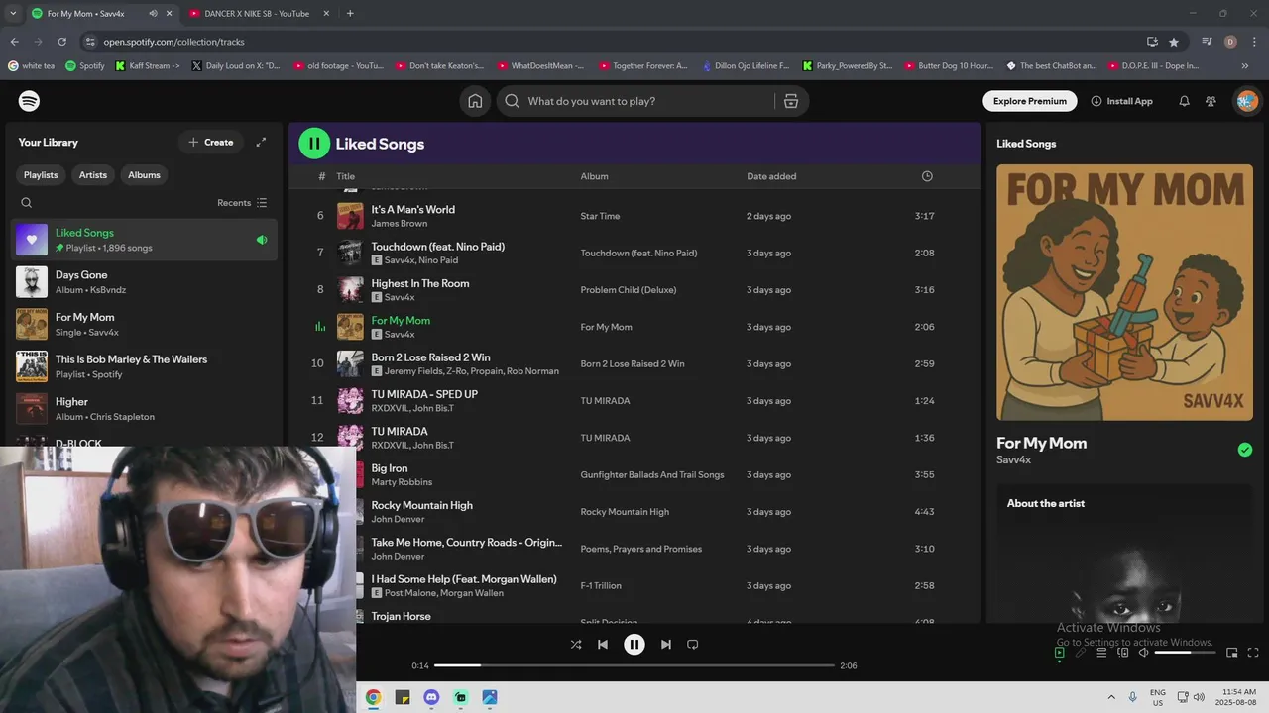Viewport: 1269px width, 713px height.
Task: Filter library by Artists
Action: click(93, 175)
